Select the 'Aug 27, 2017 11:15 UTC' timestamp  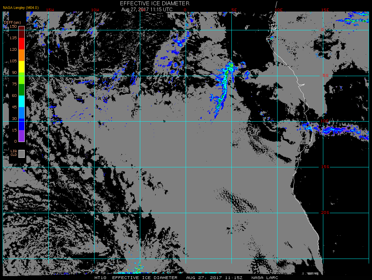pyautogui.click(x=147, y=10)
